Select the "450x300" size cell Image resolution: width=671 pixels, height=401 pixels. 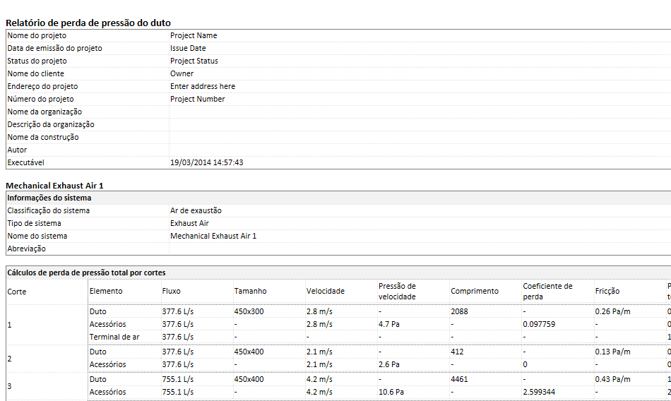249,311
